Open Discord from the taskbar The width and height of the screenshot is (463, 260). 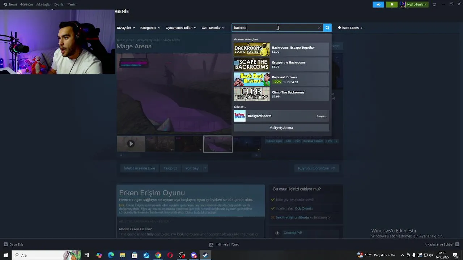(194, 255)
